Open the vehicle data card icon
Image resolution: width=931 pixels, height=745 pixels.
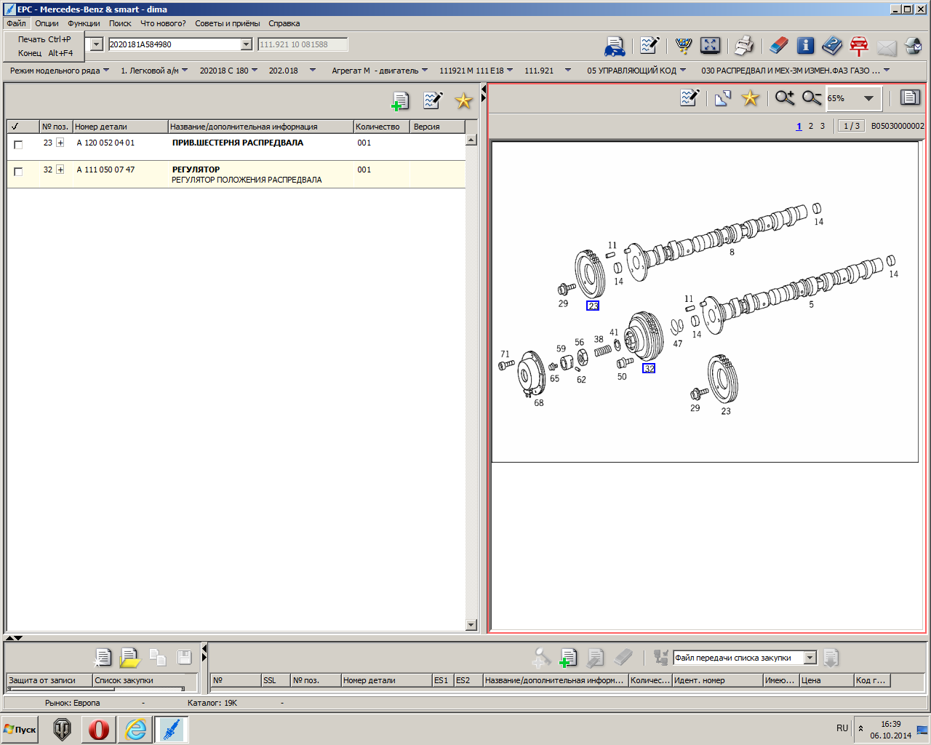(x=615, y=46)
